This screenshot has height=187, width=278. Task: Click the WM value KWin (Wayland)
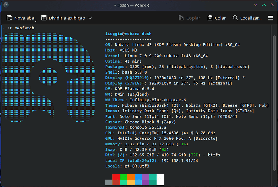(132, 94)
